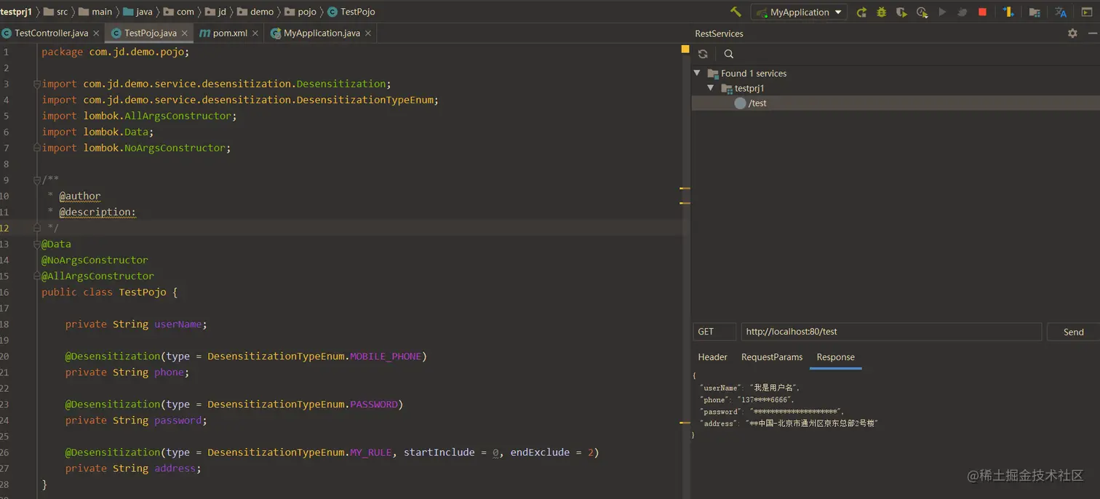
Task: Open RestServices panel settings gear
Action: point(1072,33)
